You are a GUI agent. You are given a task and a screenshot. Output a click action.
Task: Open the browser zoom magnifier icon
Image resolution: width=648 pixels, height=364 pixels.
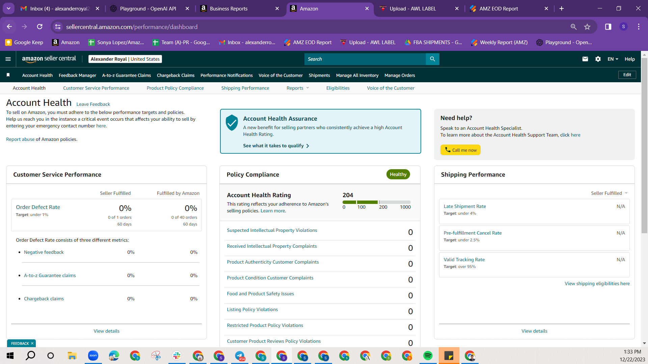pyautogui.click(x=573, y=27)
